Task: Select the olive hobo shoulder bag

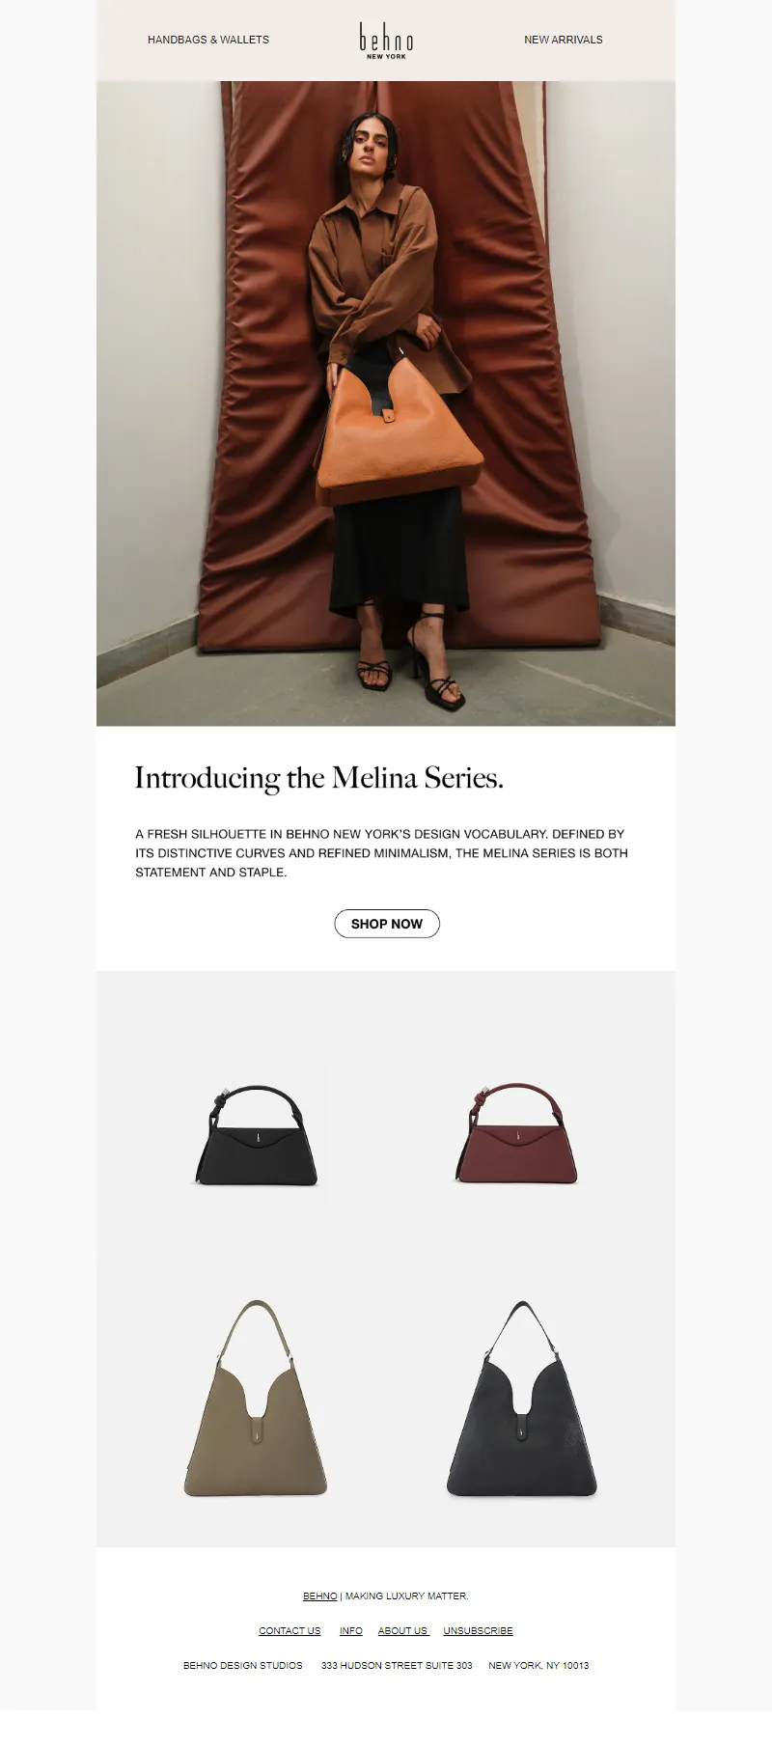Action: [x=256, y=1400]
